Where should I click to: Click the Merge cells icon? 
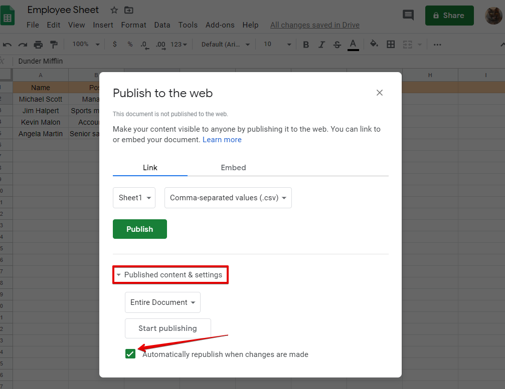click(x=407, y=45)
